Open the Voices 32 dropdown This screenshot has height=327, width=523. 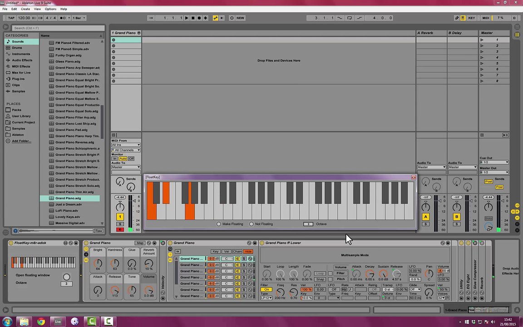pos(441,298)
